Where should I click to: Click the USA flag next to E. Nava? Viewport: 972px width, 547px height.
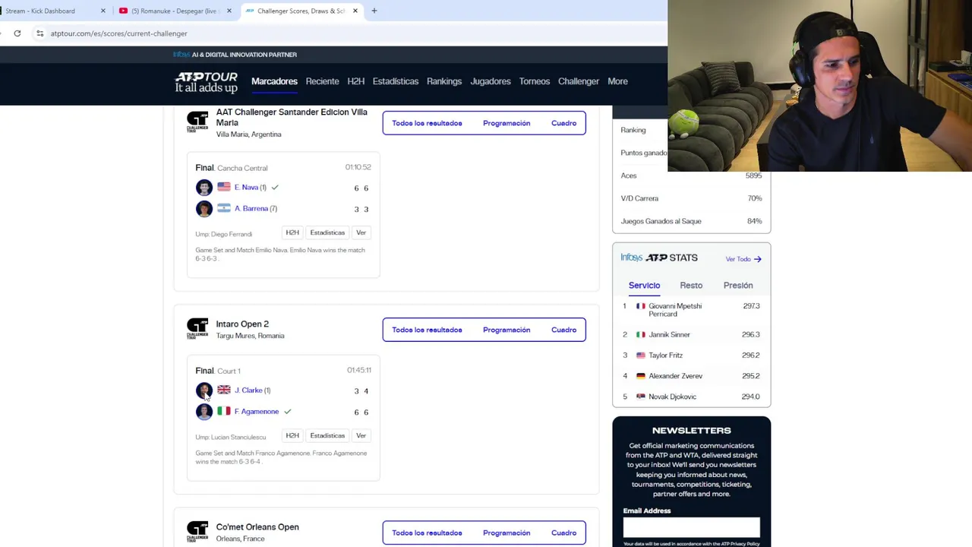(x=223, y=187)
